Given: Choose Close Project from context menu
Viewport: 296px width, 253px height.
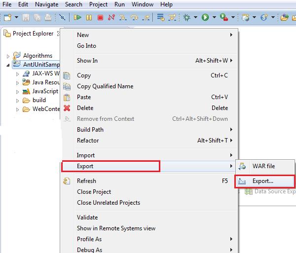Looking at the screenshot, I should pos(94,192).
